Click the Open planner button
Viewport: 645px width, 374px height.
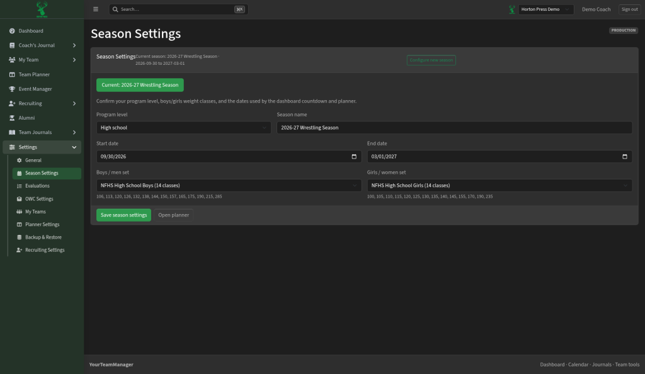tap(174, 215)
